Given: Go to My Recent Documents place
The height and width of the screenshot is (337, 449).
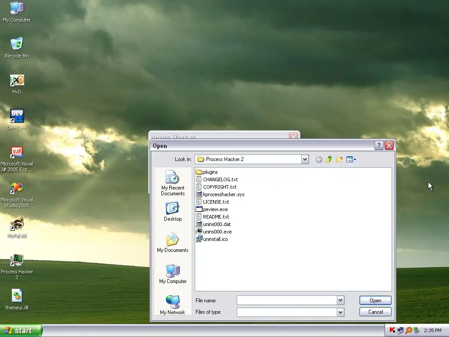Looking at the screenshot, I should point(173,183).
